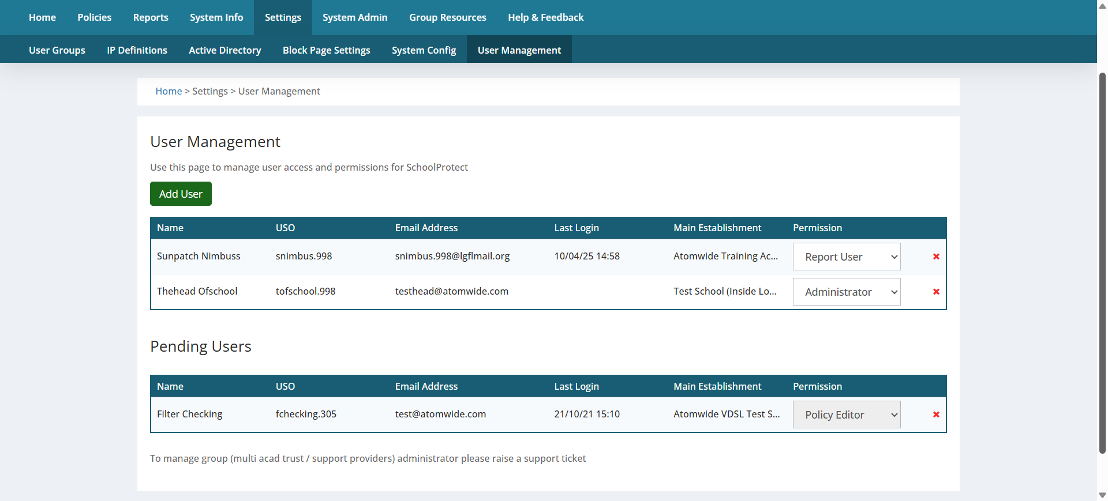
Task: Open the Policies menu
Action: click(x=95, y=17)
